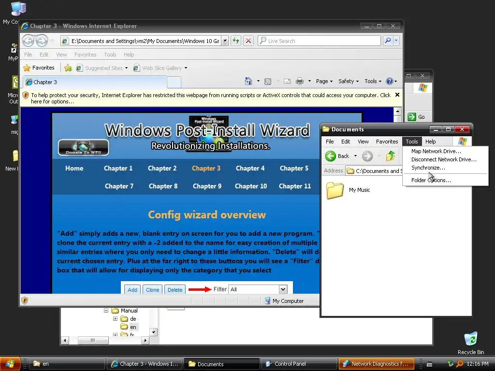
Task: Click the IE Forward navigation arrow
Action: click(42, 41)
